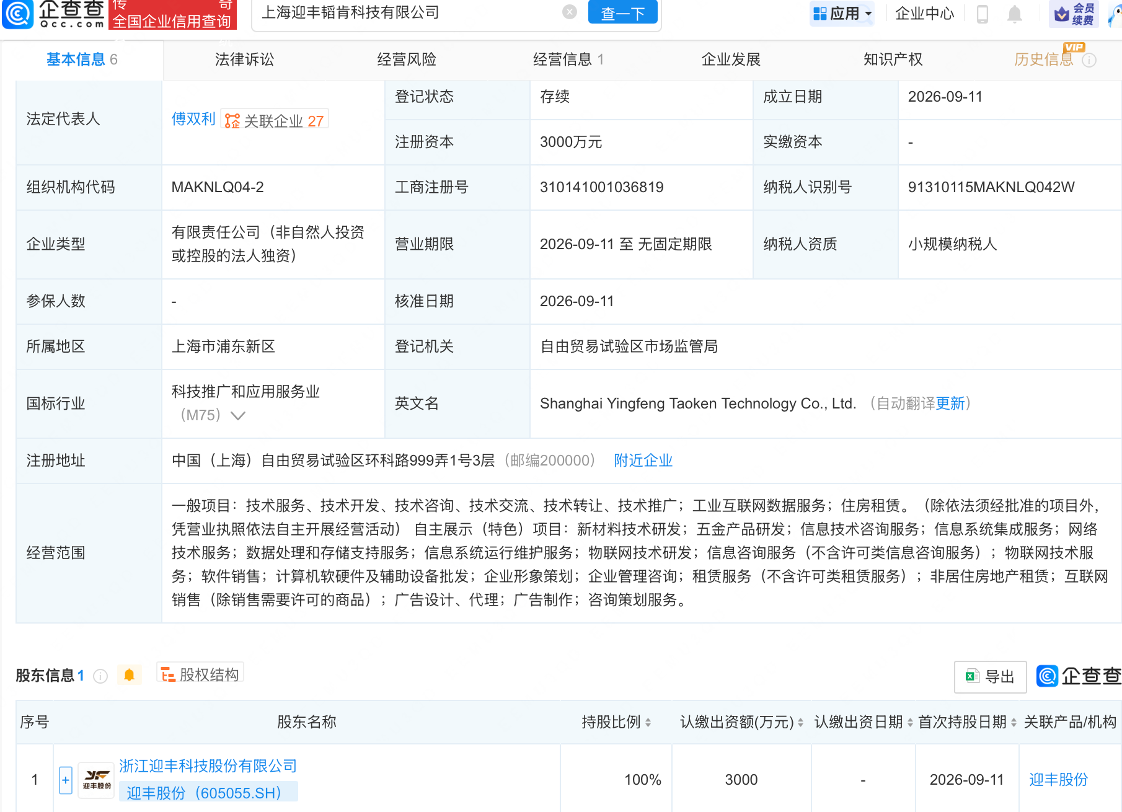Click 自由贸易试验区市场监管局 registration authority text
This screenshot has height=812, width=1122.
(x=629, y=346)
